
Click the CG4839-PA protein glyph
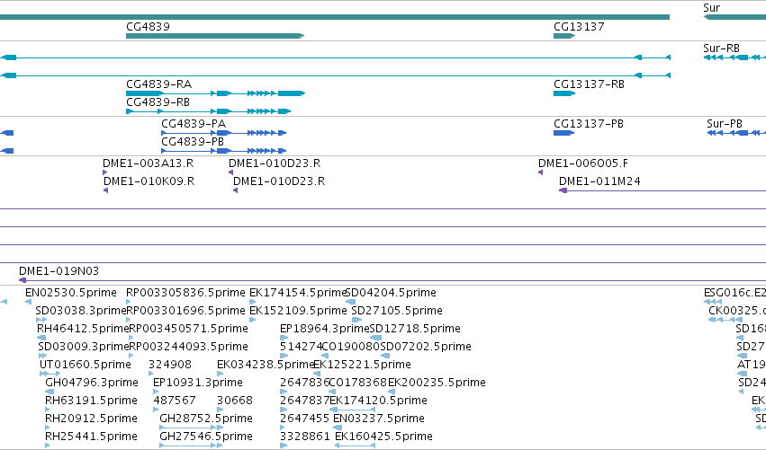224,133
